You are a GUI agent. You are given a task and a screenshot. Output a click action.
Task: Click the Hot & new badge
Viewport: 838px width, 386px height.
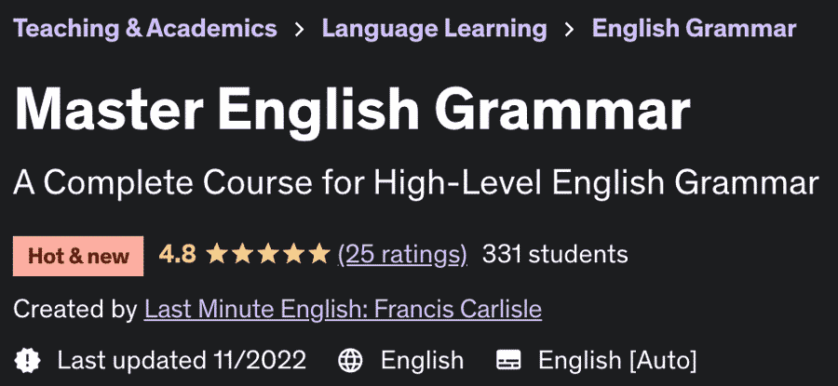(x=78, y=256)
